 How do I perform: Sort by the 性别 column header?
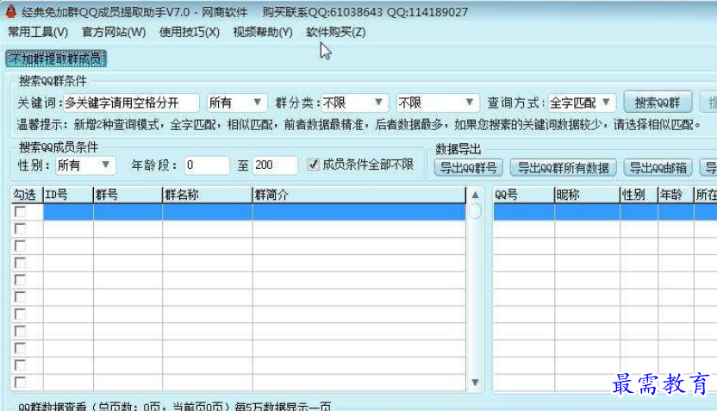click(x=639, y=195)
